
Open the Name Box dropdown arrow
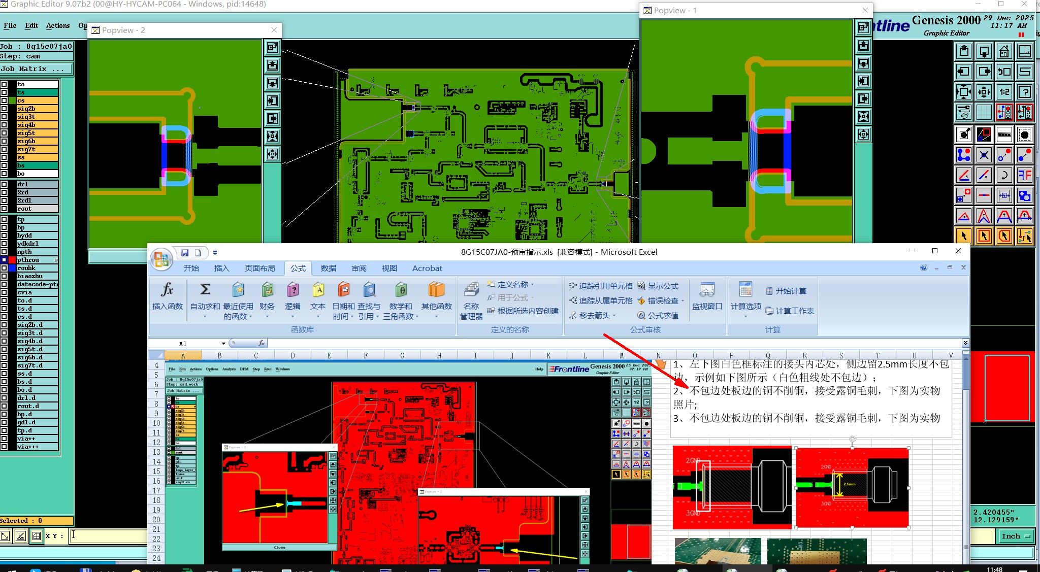click(223, 344)
